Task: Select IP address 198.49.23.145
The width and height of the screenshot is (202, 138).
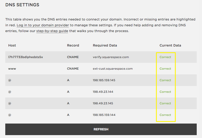Action: [103, 103]
